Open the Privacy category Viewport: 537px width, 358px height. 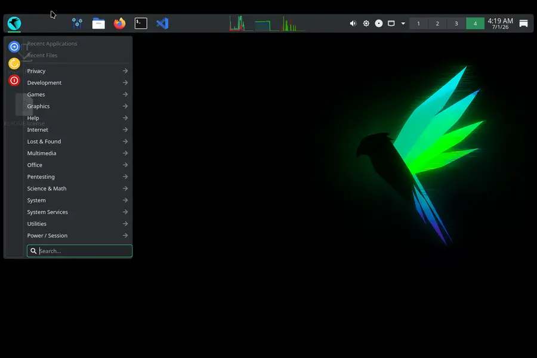78,71
